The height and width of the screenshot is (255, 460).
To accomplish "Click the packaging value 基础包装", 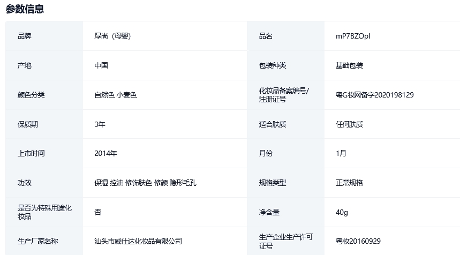I will [x=349, y=65].
